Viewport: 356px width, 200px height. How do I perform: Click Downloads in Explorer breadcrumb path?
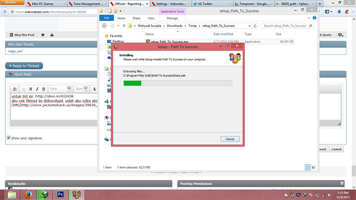point(174,26)
